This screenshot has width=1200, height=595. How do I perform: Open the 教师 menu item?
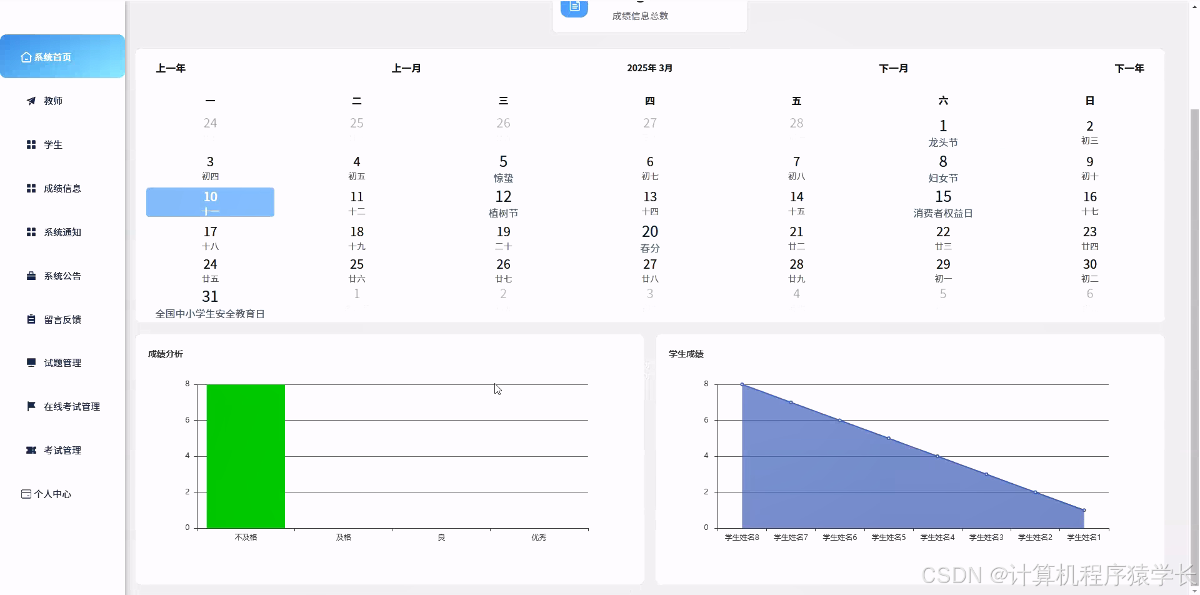pos(62,101)
